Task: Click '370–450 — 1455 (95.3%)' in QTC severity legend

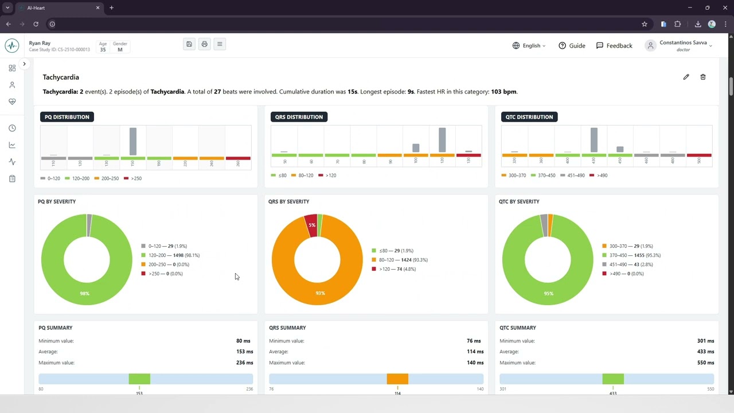Action: (x=631, y=255)
